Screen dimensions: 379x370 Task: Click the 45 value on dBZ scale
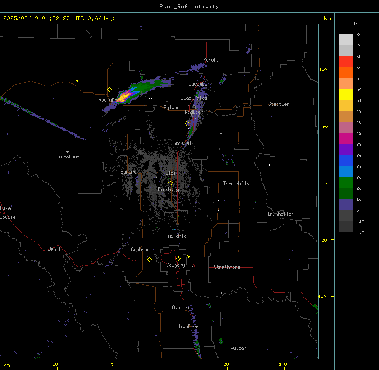click(359, 123)
